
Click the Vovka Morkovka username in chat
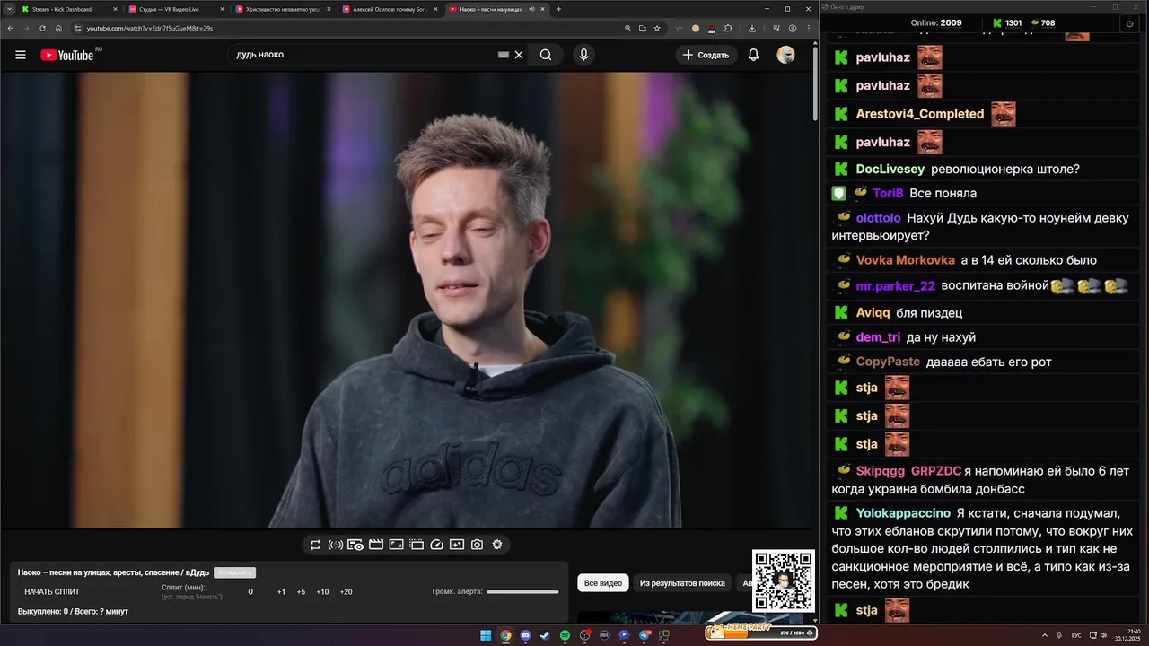coord(906,260)
